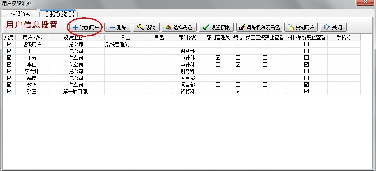Screen dimensions: 376x171
Task: Open the 规属企业 column filter arrow
Action: [101, 38]
